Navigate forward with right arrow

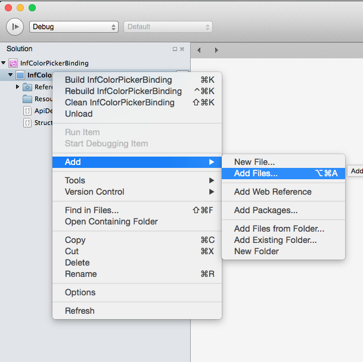pyautogui.click(x=216, y=50)
